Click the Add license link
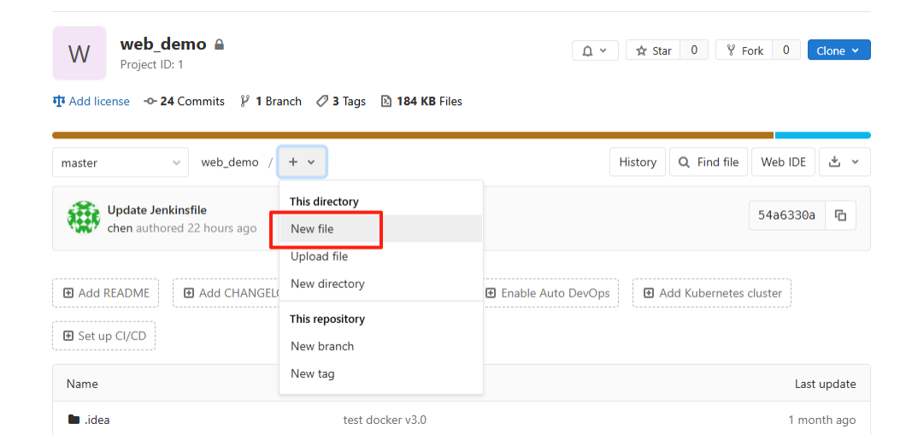The image size is (912, 435). [91, 101]
